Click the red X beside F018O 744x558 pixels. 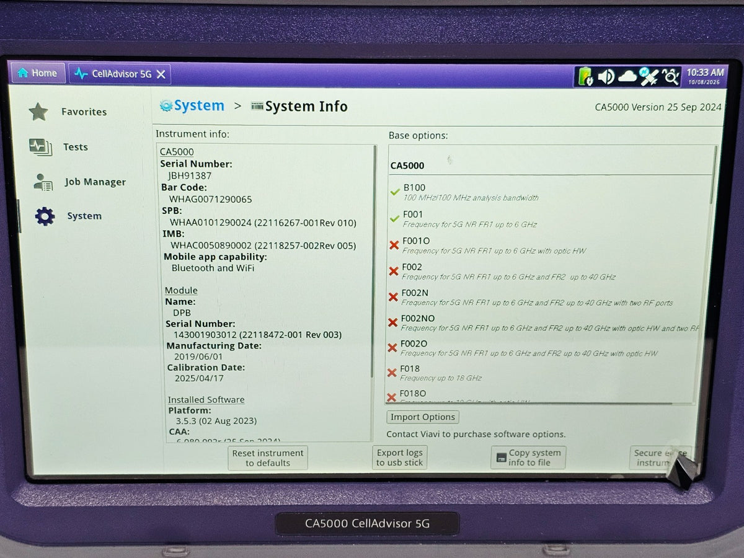[391, 397]
